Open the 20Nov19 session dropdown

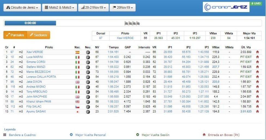pyautogui.click(x=123, y=8)
